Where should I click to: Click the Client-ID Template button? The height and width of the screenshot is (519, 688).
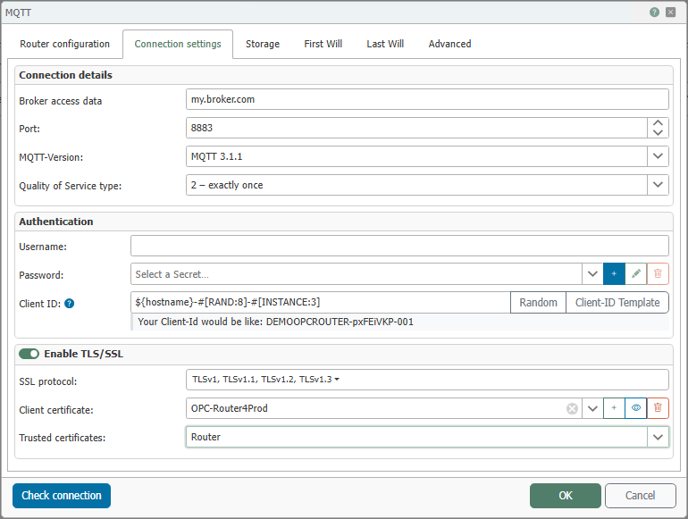coord(617,302)
